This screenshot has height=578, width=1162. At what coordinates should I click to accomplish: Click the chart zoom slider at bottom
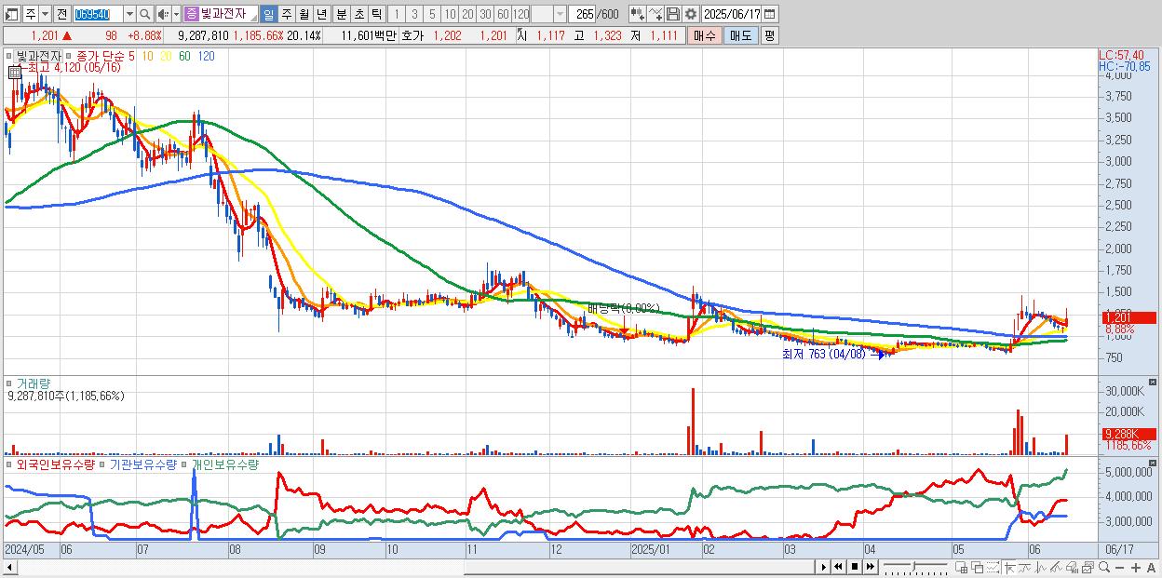pyautogui.click(x=916, y=567)
